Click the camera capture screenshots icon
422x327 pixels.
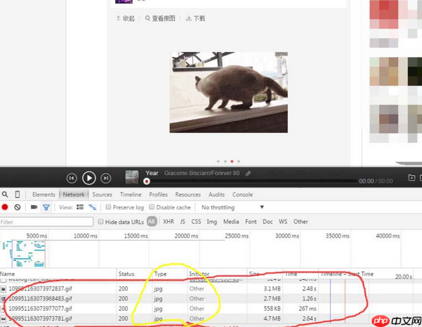[x=34, y=207]
